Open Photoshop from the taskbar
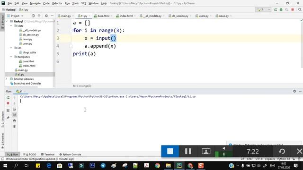The image size is (303, 170). (x=92, y=166)
